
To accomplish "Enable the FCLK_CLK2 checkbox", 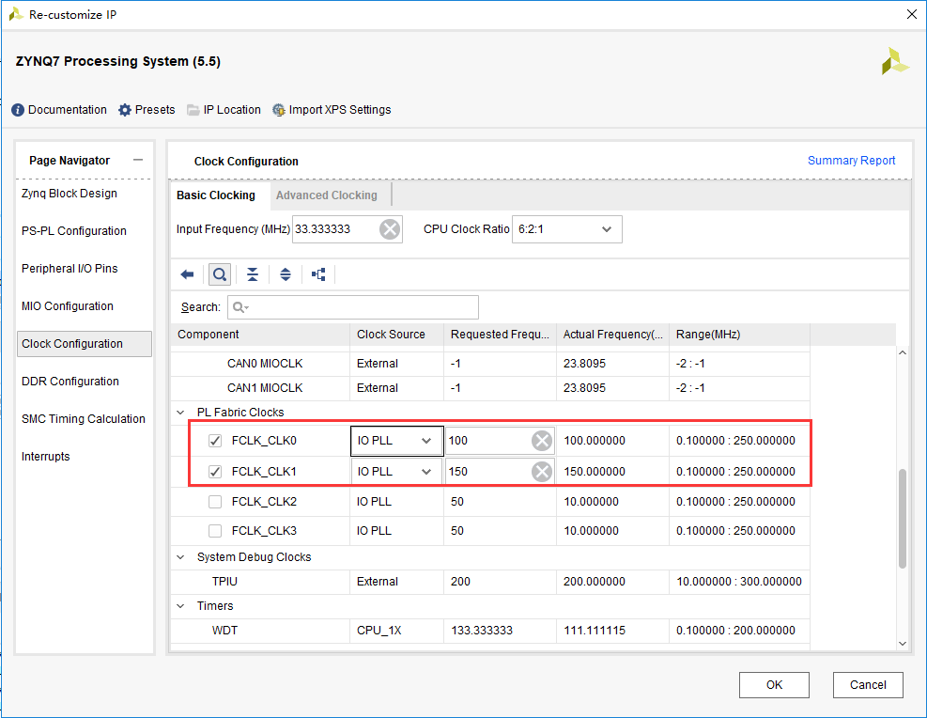I will (215, 502).
